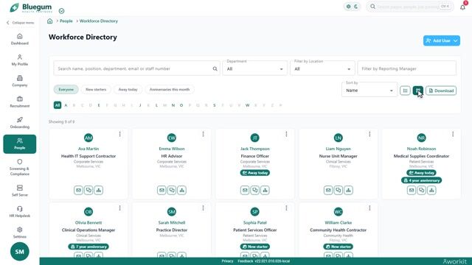
Task: Email Emma Wilson via envelope icon
Action: tap(162, 190)
